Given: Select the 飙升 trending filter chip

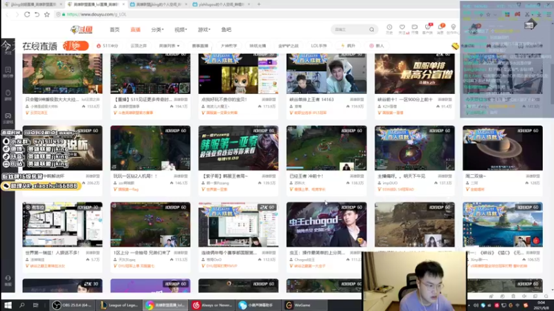Looking at the screenshot, I should coord(348,46).
